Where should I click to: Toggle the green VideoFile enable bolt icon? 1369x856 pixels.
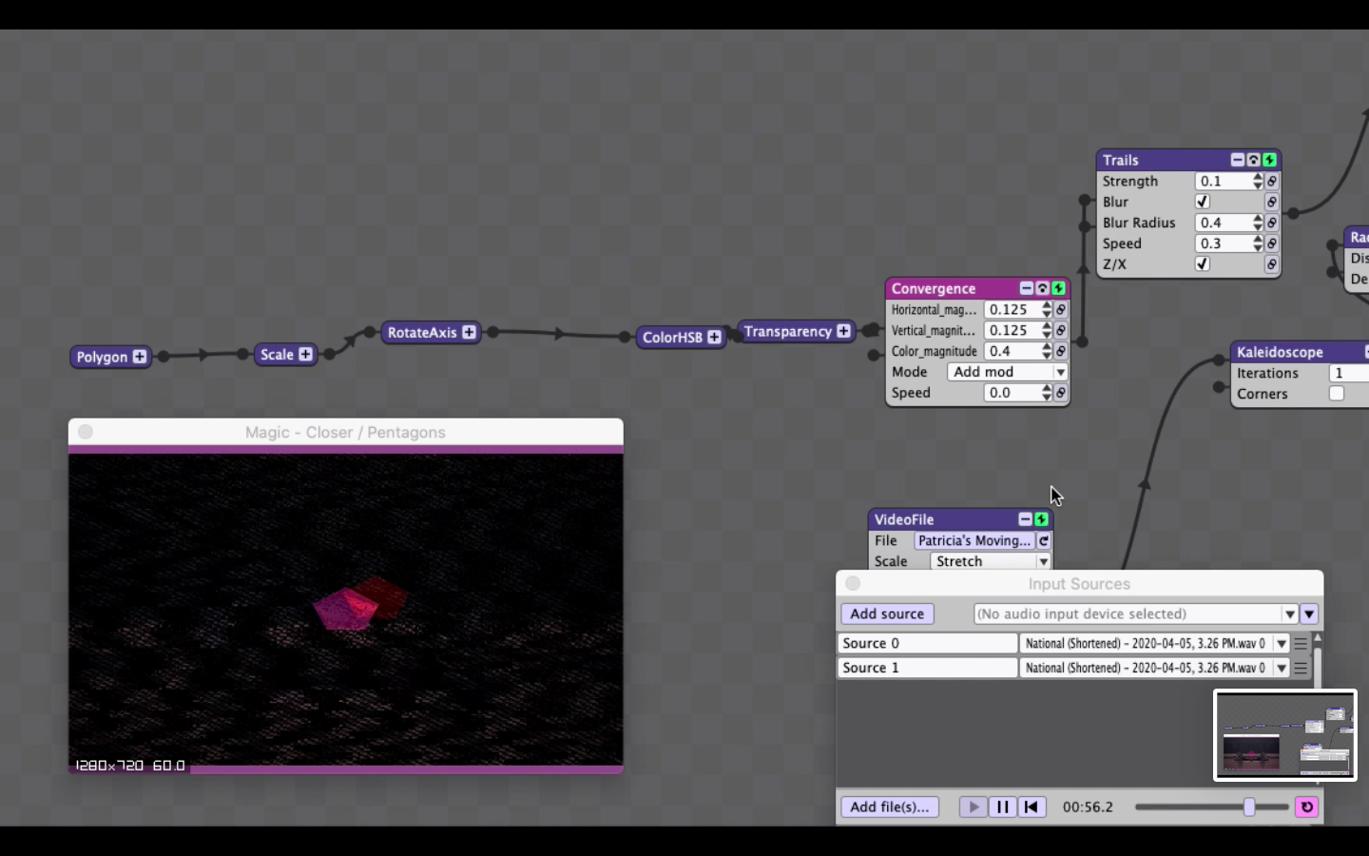tap(1041, 519)
